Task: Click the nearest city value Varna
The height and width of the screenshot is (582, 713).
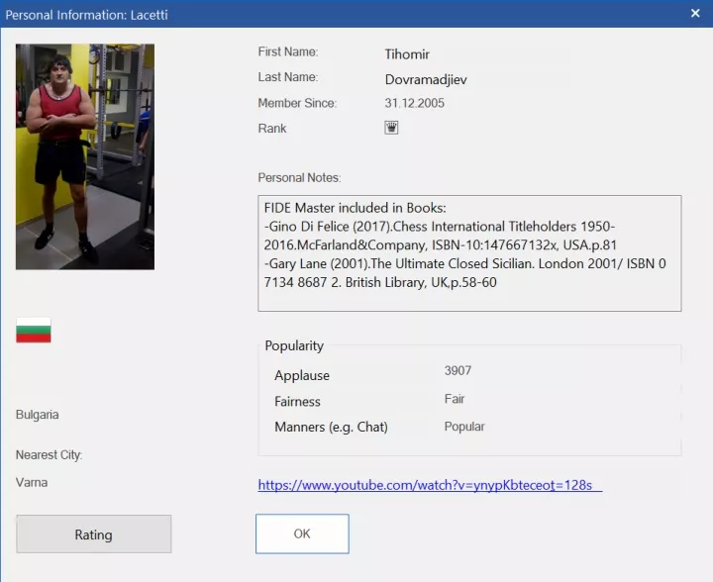Action: [x=32, y=482]
